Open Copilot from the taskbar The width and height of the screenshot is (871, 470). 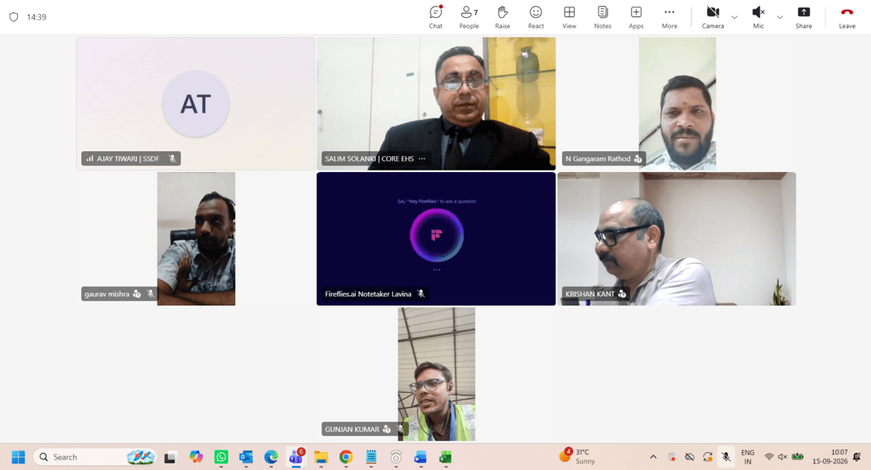(x=196, y=457)
